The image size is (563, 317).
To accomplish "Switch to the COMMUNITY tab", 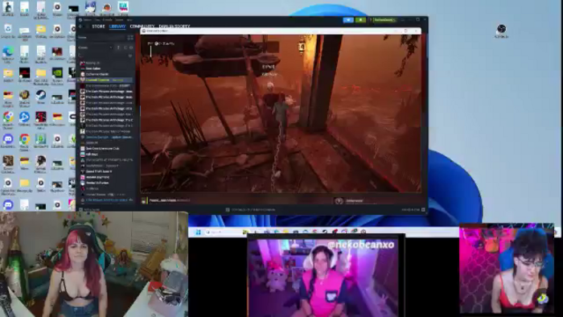I will pyautogui.click(x=142, y=27).
